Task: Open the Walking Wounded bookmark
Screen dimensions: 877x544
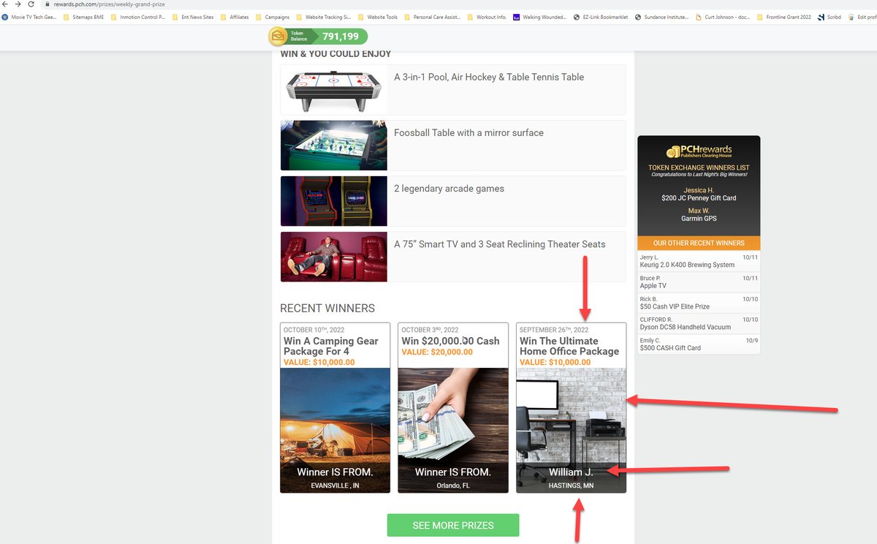Action: [x=539, y=16]
